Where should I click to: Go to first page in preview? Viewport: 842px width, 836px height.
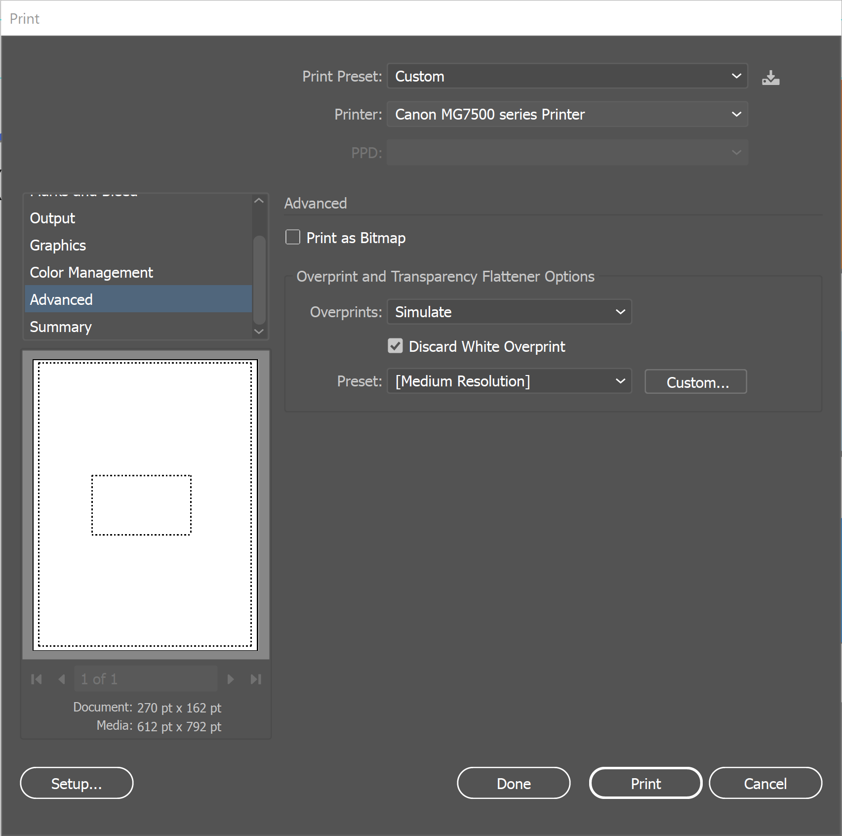[x=36, y=679]
